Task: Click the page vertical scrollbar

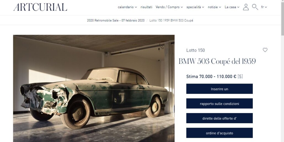Action: click(282, 71)
